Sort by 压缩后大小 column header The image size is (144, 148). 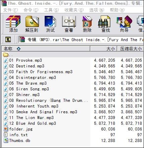coord(130,49)
